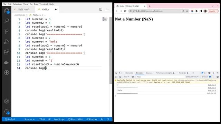Click the Chrome Update button

[x=213, y=11]
